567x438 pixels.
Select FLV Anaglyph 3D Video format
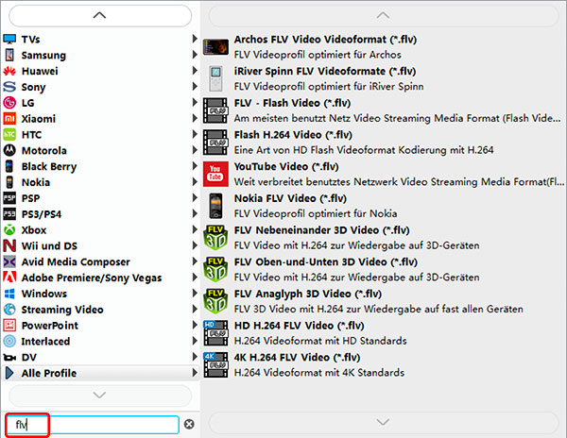(x=384, y=301)
